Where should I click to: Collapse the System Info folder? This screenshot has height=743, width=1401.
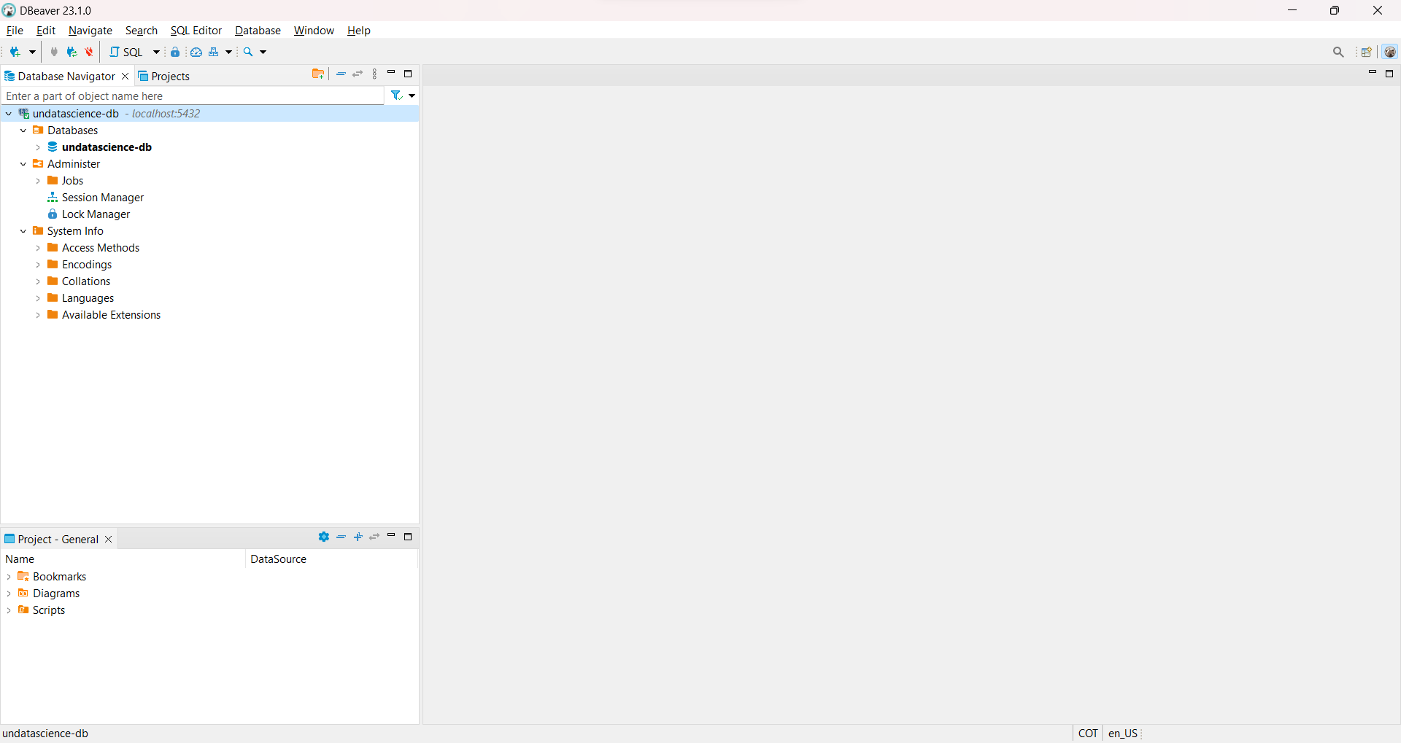(23, 231)
